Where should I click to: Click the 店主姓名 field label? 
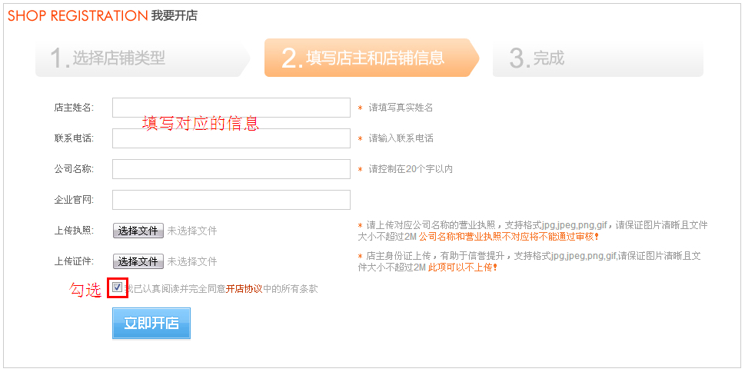coord(74,108)
